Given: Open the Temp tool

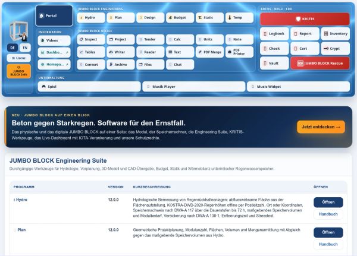Looking at the screenshot, I should coord(239,17).
